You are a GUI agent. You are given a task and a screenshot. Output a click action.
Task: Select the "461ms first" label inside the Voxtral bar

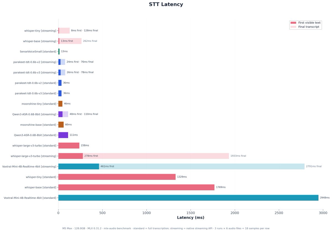107,166
